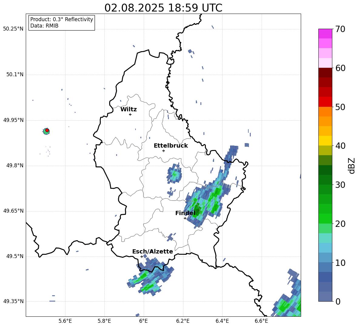The height and width of the screenshot is (327, 359).
Task: Select the Ettelbruck city label
Action: (171, 146)
